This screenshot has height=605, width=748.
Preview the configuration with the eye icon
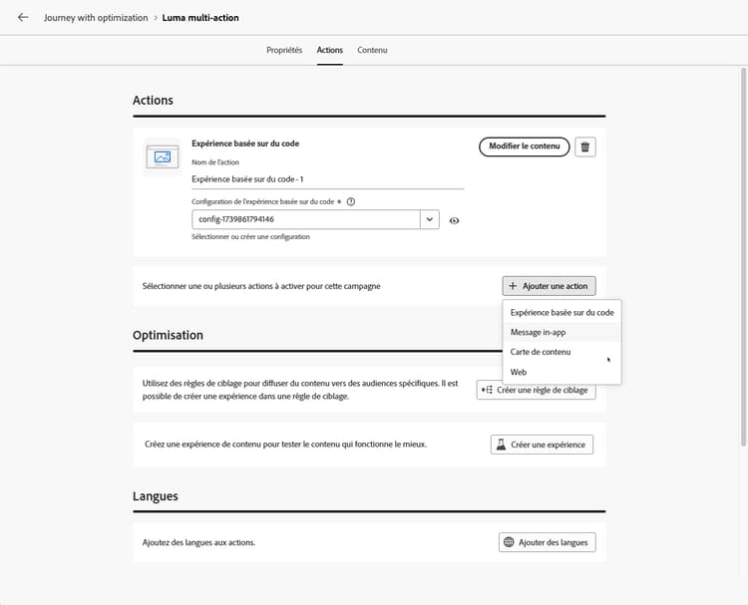pyautogui.click(x=454, y=220)
